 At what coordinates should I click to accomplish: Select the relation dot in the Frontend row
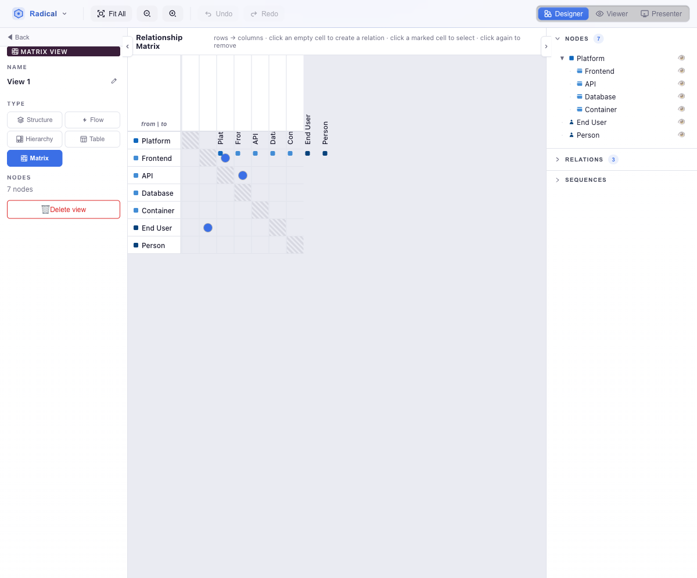pos(225,158)
